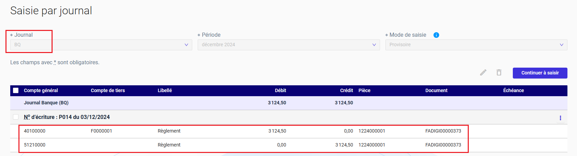Expand the Période décembre 2024 dropdown

coord(288,45)
